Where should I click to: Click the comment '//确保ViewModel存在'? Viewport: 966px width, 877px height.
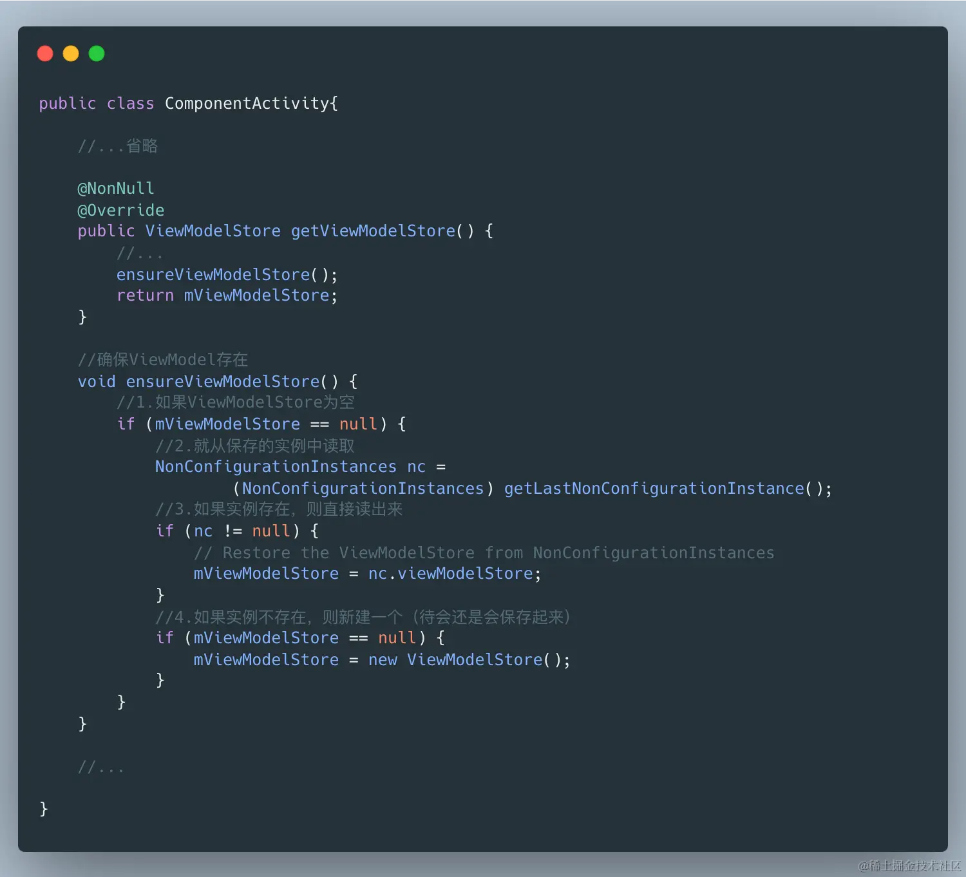pos(163,359)
